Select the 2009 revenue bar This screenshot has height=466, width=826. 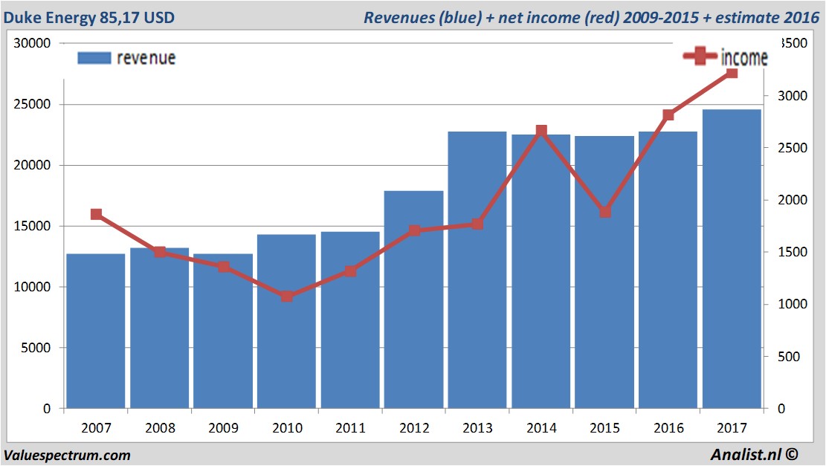coord(223,334)
